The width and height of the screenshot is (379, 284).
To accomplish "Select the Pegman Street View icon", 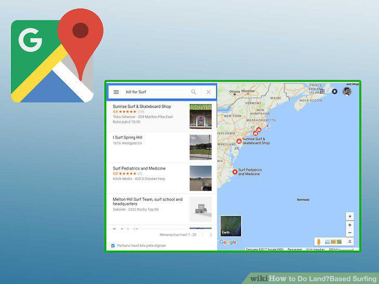I will tap(319, 242).
